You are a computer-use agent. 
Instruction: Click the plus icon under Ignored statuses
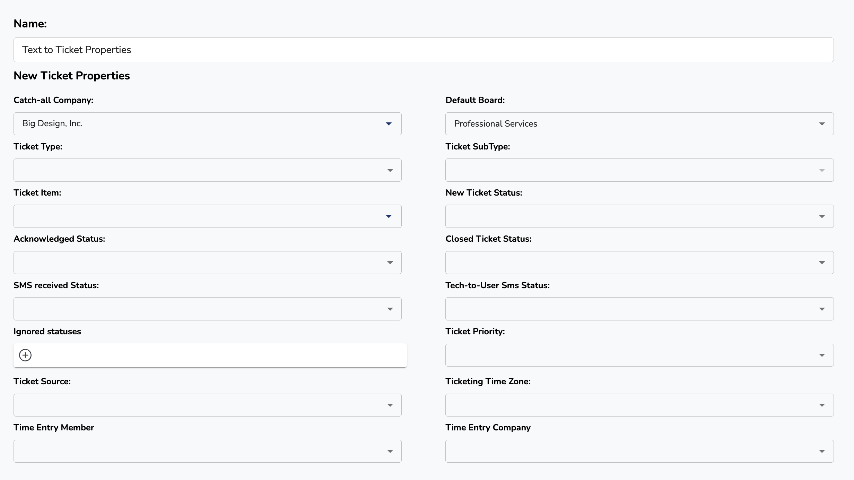(25, 355)
